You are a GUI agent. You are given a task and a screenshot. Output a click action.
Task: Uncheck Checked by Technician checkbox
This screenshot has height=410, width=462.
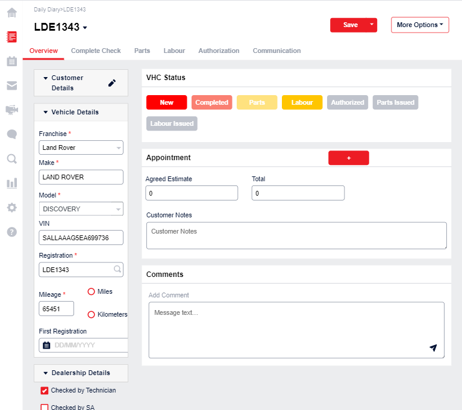45,390
